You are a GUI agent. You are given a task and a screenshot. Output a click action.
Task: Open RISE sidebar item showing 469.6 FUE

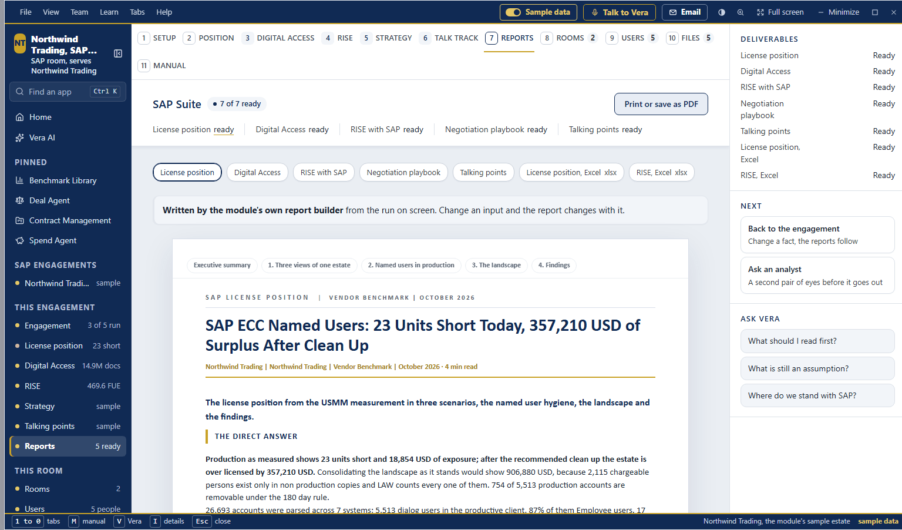pyautogui.click(x=68, y=386)
